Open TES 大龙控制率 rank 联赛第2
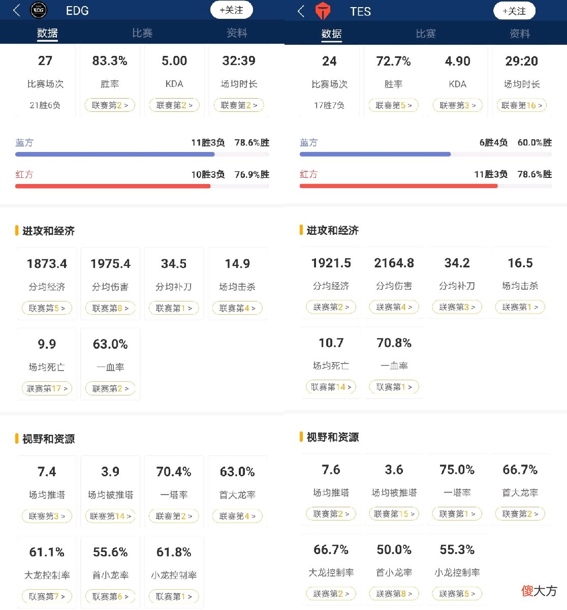This screenshot has height=610, width=567. [x=331, y=594]
